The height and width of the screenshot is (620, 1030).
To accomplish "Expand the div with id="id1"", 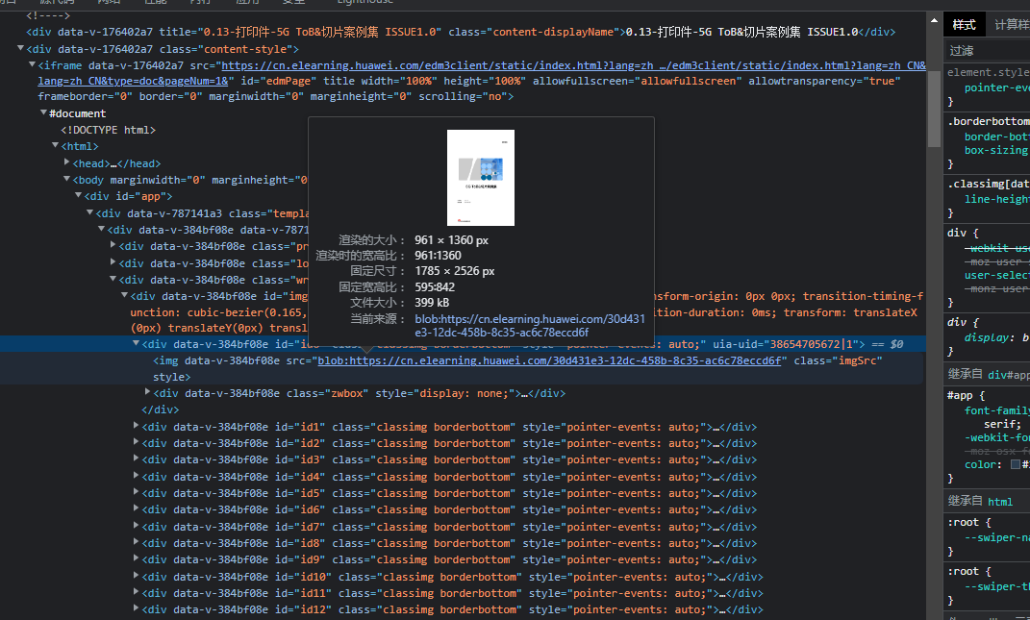I will point(136,427).
